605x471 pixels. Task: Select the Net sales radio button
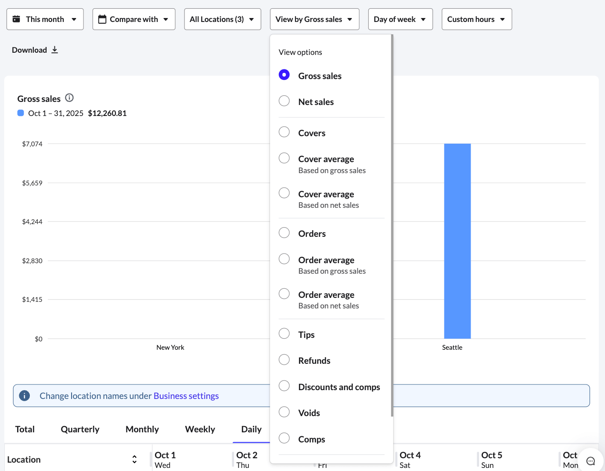pyautogui.click(x=284, y=101)
